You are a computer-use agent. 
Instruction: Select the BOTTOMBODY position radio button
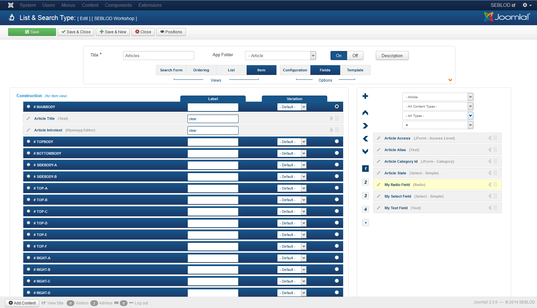click(x=337, y=153)
